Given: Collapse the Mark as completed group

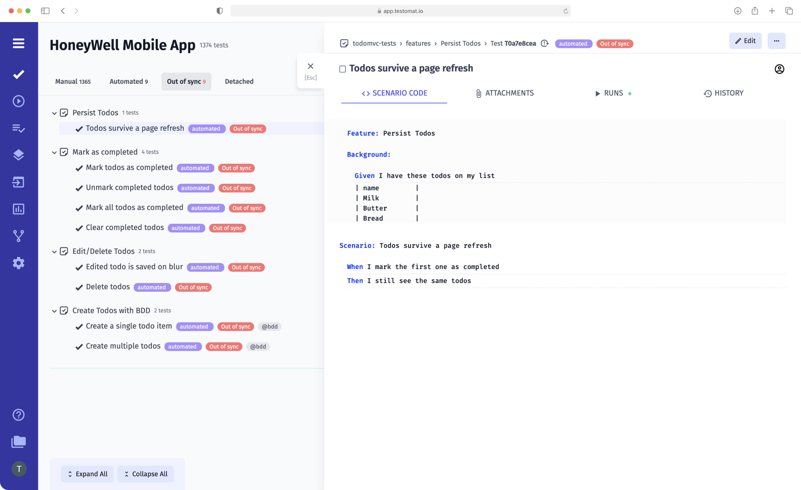Looking at the screenshot, I should (54, 152).
